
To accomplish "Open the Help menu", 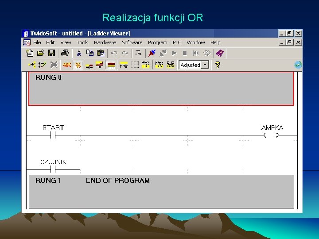I will [215, 42].
